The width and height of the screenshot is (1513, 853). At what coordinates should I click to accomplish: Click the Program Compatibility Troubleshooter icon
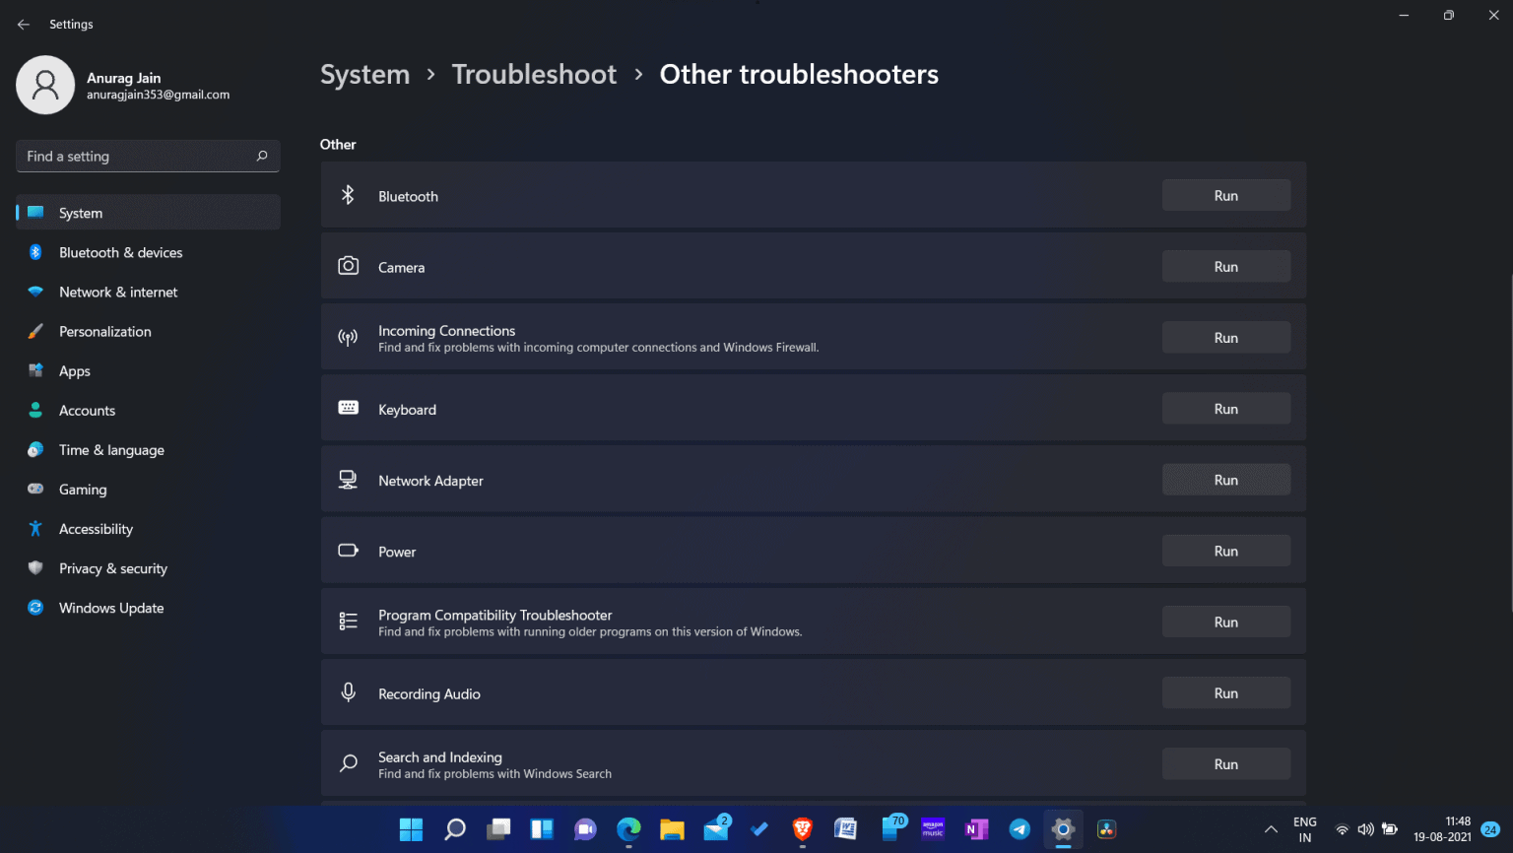click(x=348, y=621)
